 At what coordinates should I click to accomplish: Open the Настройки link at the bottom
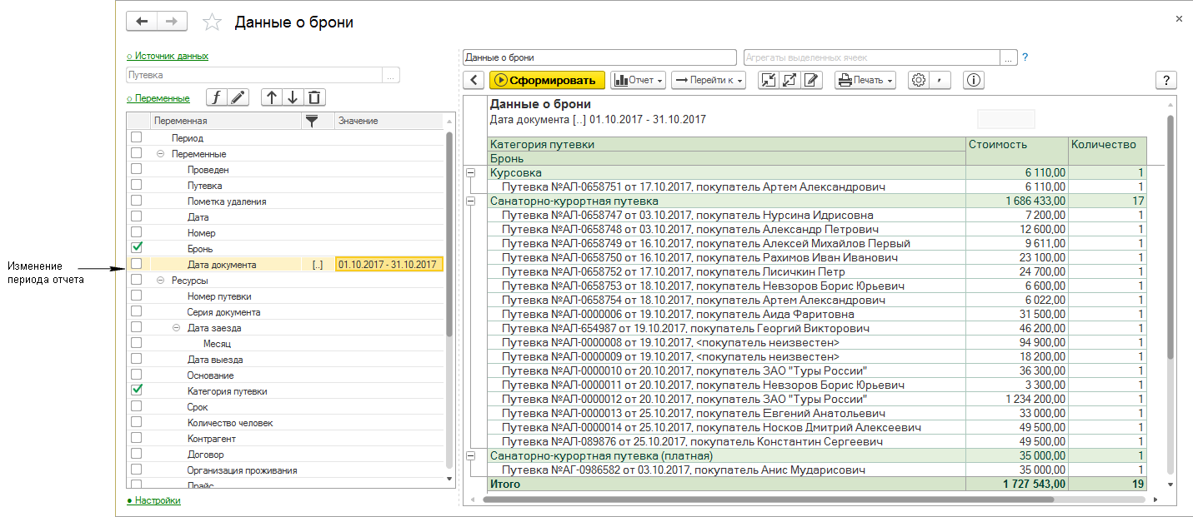click(x=157, y=500)
